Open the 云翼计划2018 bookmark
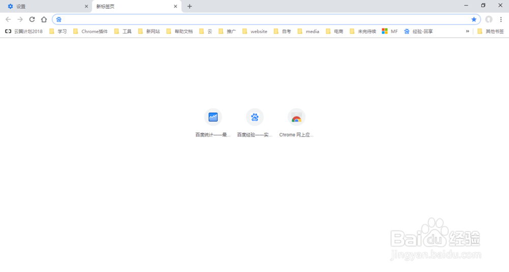Viewport: 509px width, 272px height. tap(24, 31)
